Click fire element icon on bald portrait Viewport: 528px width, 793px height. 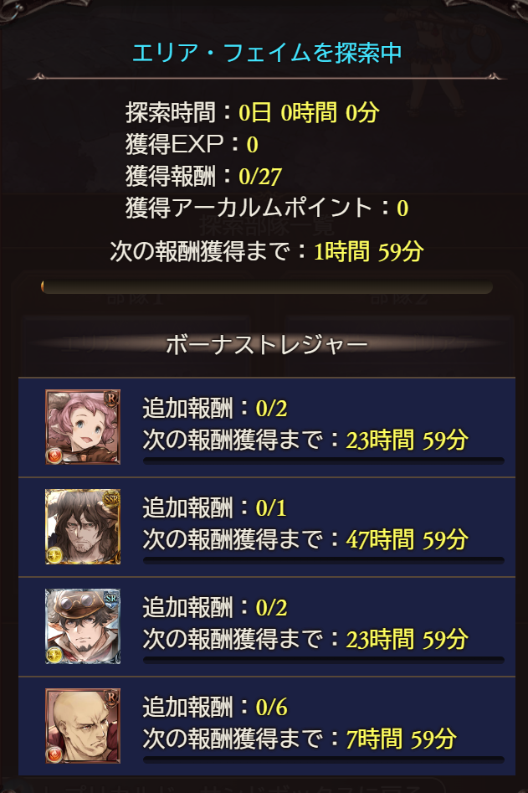[54, 754]
